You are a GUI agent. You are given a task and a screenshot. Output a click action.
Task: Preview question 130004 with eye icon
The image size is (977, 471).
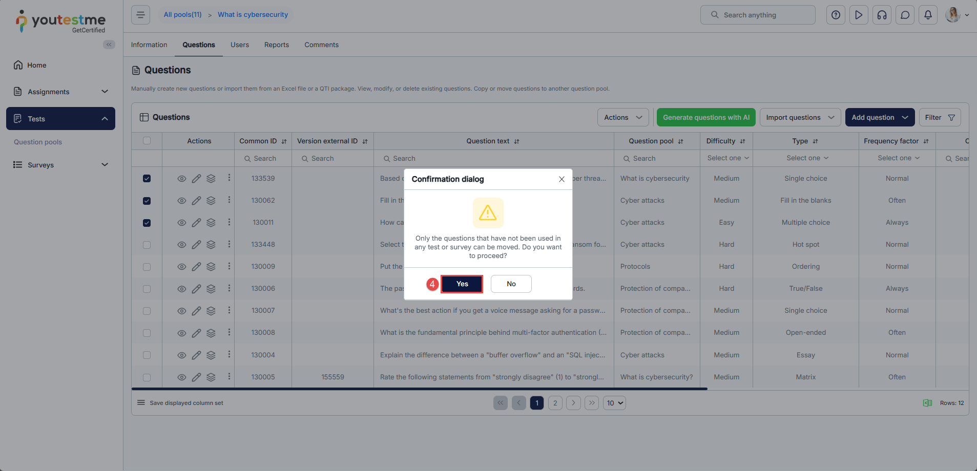tap(181, 355)
